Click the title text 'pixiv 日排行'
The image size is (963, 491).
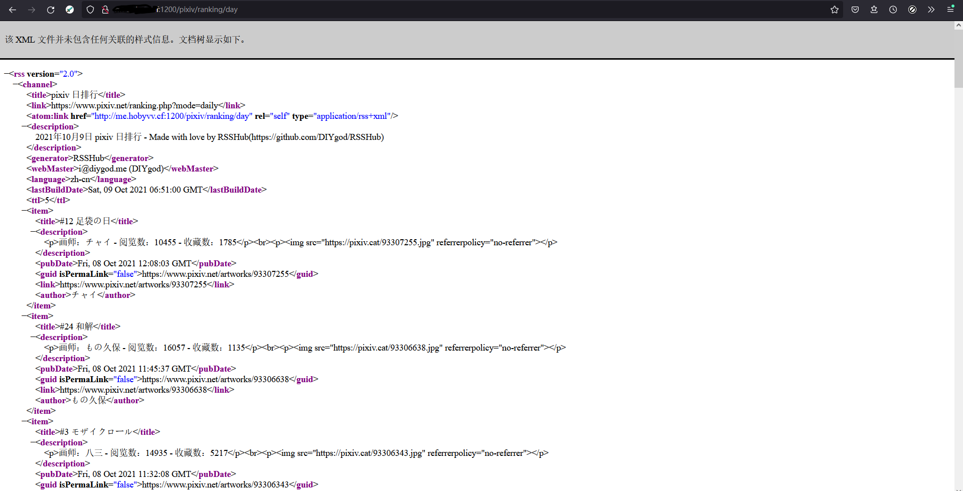click(x=74, y=95)
